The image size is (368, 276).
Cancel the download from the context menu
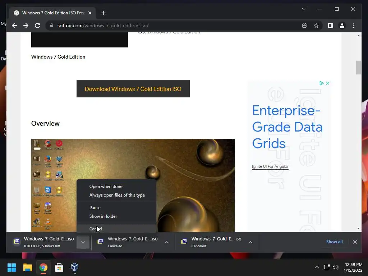[x=116, y=228]
